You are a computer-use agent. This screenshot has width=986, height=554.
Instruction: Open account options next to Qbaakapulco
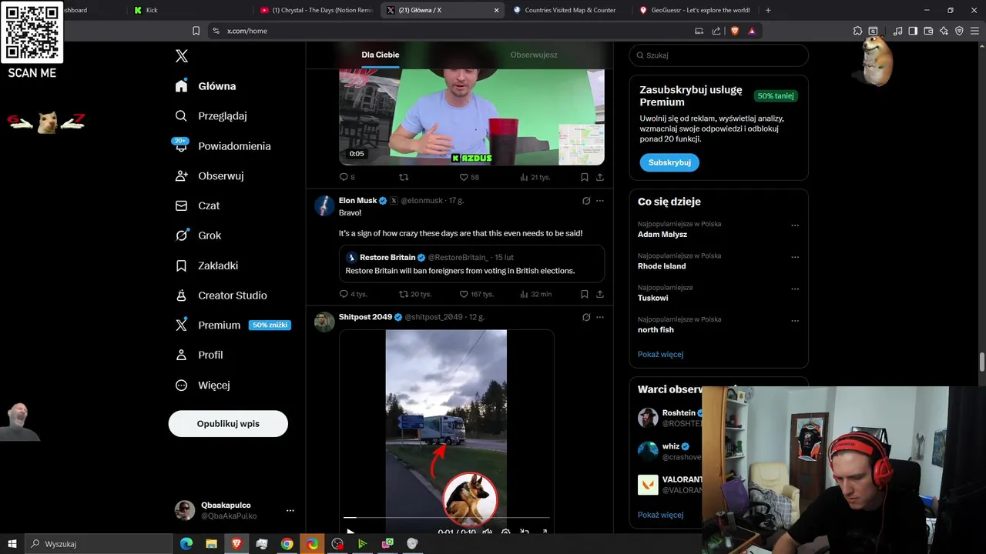[290, 510]
